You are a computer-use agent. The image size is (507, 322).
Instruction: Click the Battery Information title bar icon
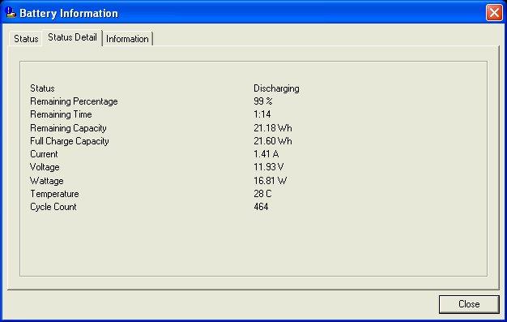[11, 13]
